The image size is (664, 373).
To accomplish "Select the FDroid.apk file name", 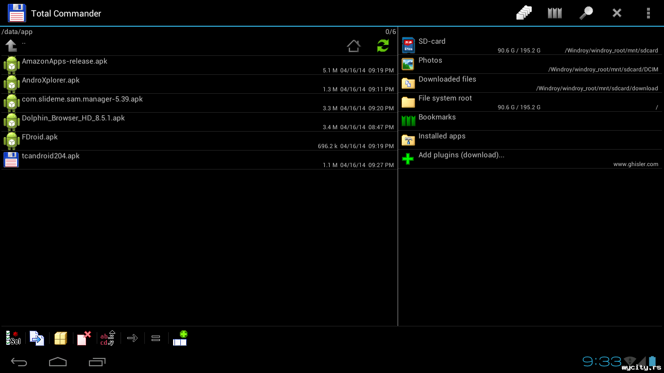I will 40,137.
